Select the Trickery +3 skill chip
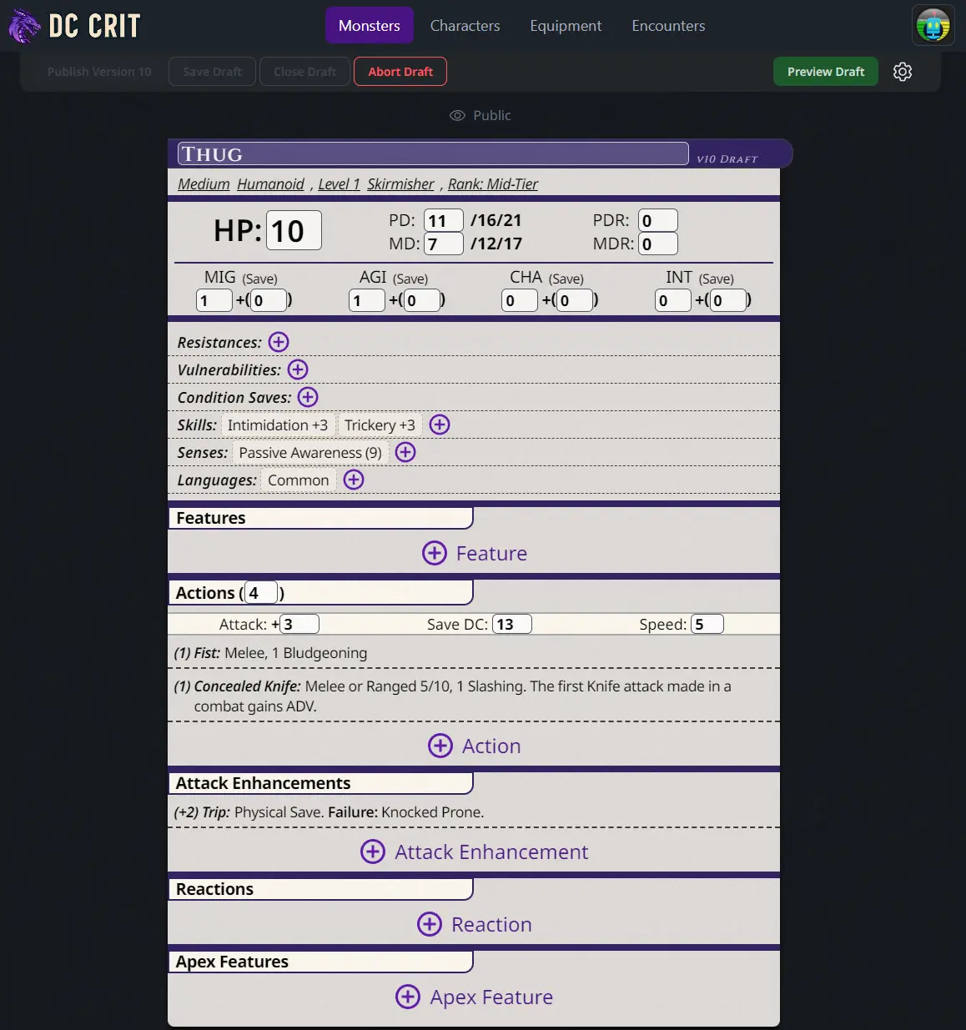The height and width of the screenshot is (1030, 966). click(380, 425)
